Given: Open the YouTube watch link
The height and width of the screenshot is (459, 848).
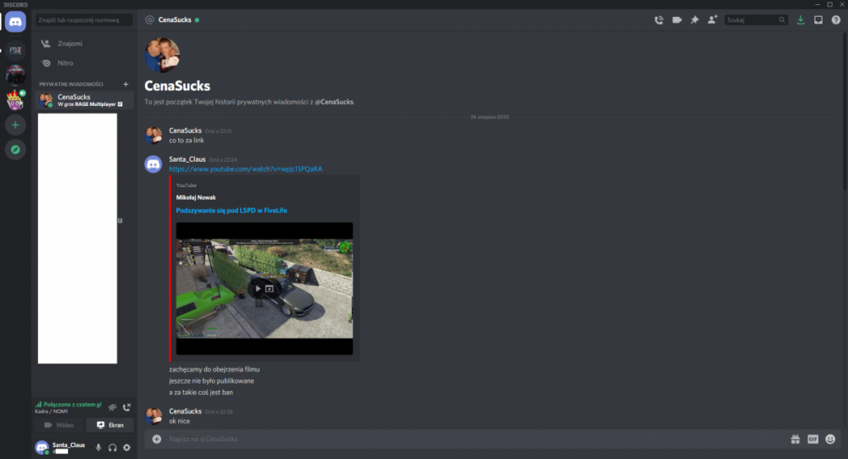Looking at the screenshot, I should (246, 169).
